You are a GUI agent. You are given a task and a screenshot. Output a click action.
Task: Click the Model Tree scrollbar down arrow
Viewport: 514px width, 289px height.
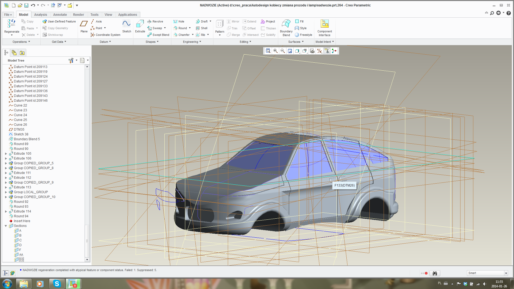[87, 260]
